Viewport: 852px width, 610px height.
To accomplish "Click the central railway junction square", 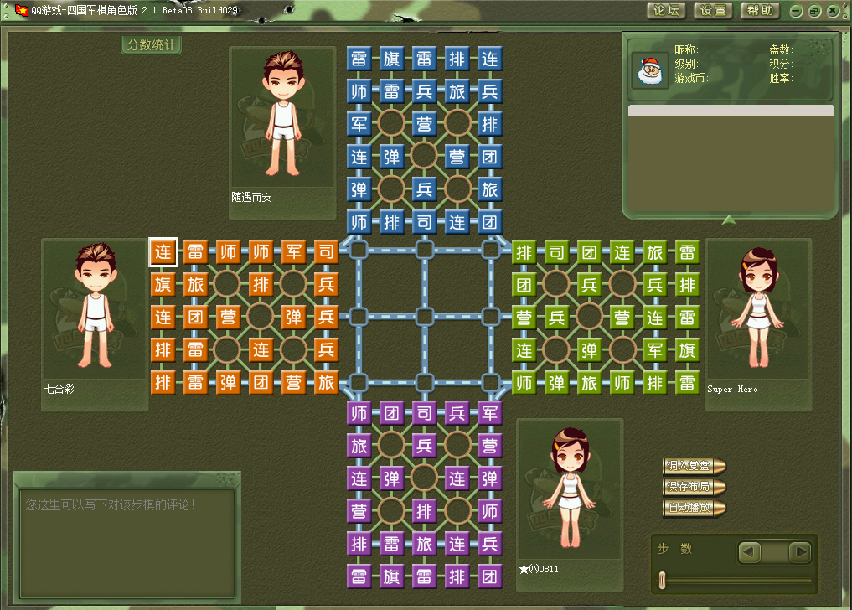I will click(x=425, y=317).
